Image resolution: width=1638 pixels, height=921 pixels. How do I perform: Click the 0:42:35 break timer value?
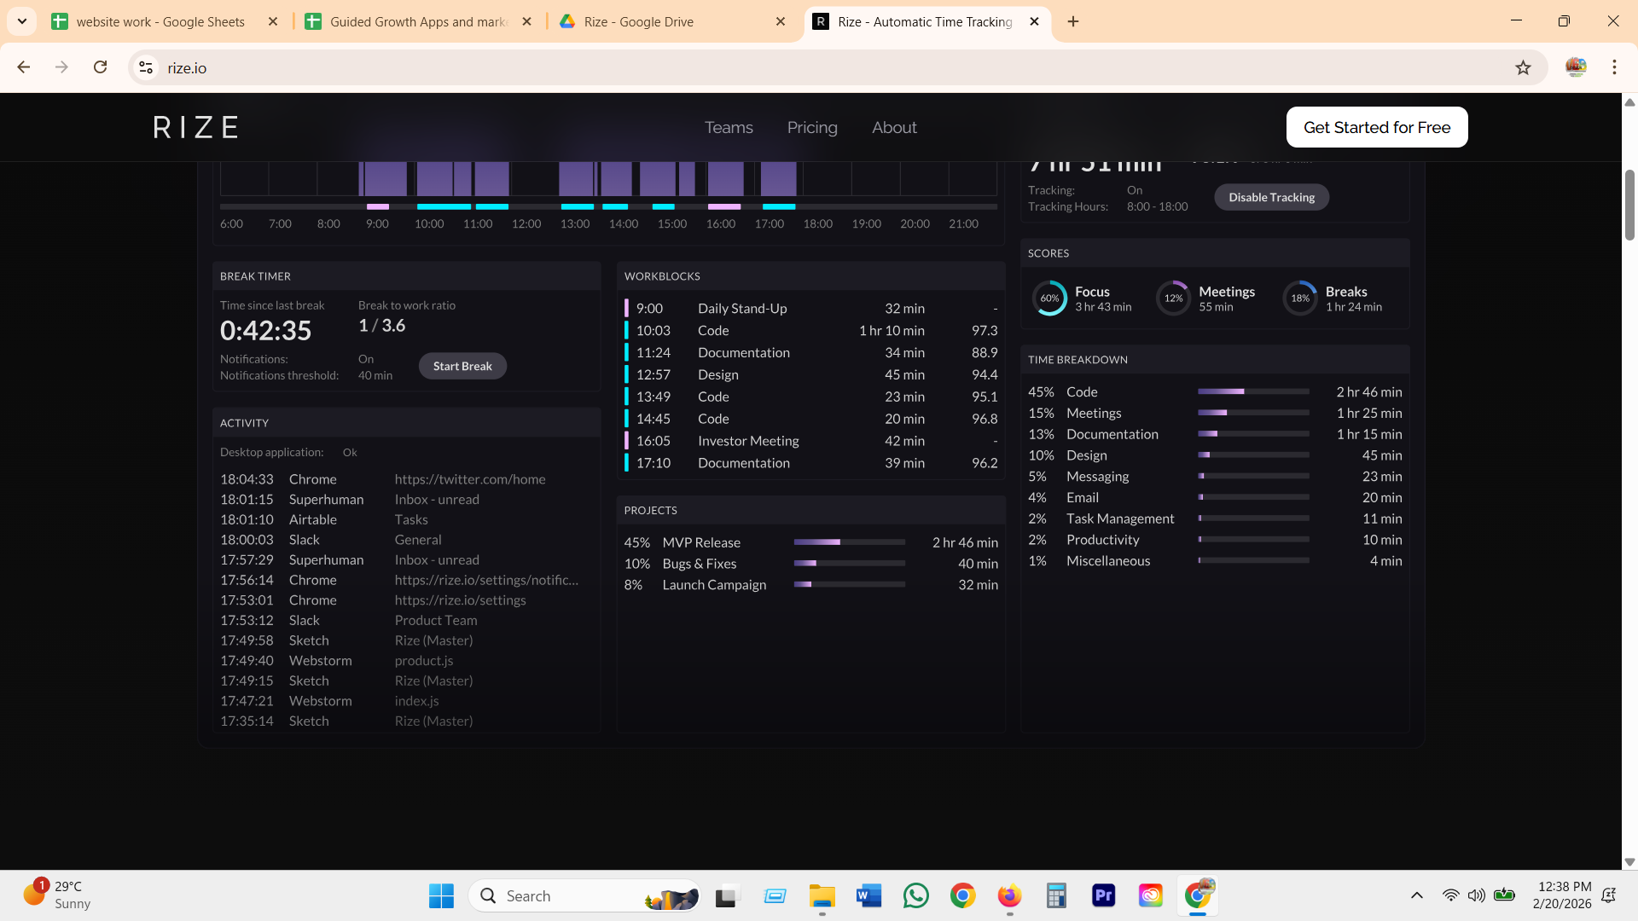click(266, 331)
